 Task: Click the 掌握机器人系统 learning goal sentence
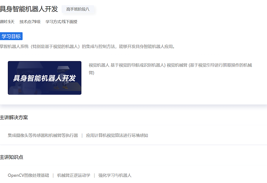87,47
